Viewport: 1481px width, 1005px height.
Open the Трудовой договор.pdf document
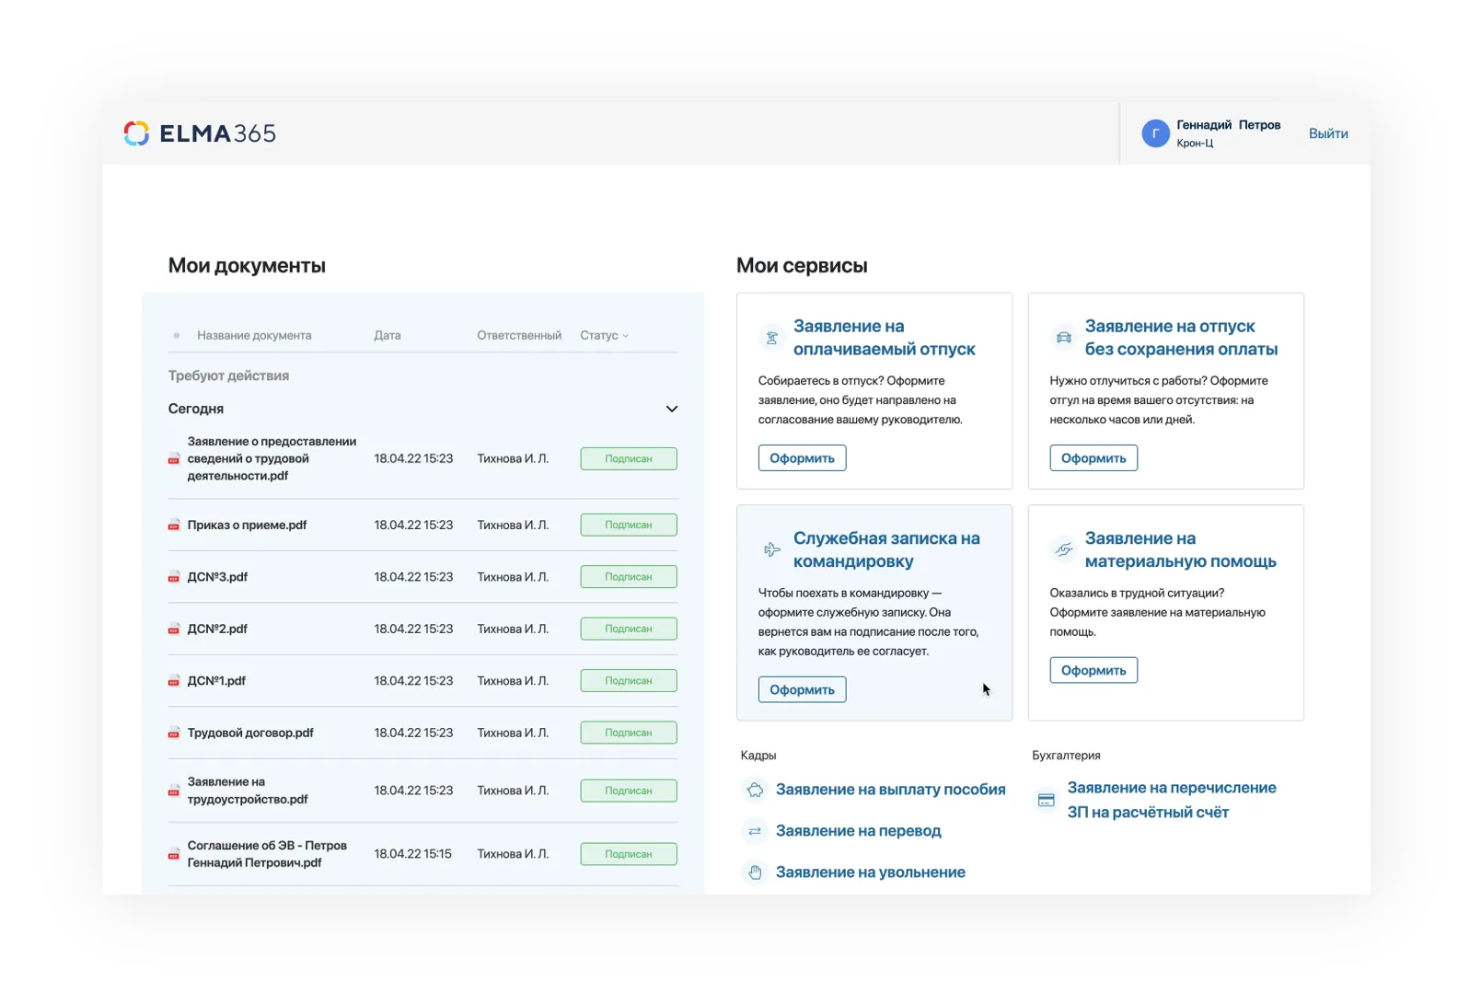pos(250,734)
